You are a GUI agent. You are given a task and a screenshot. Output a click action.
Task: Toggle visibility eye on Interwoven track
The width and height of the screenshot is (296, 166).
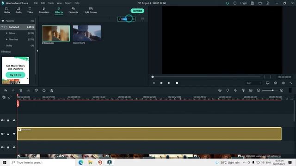point(14,134)
